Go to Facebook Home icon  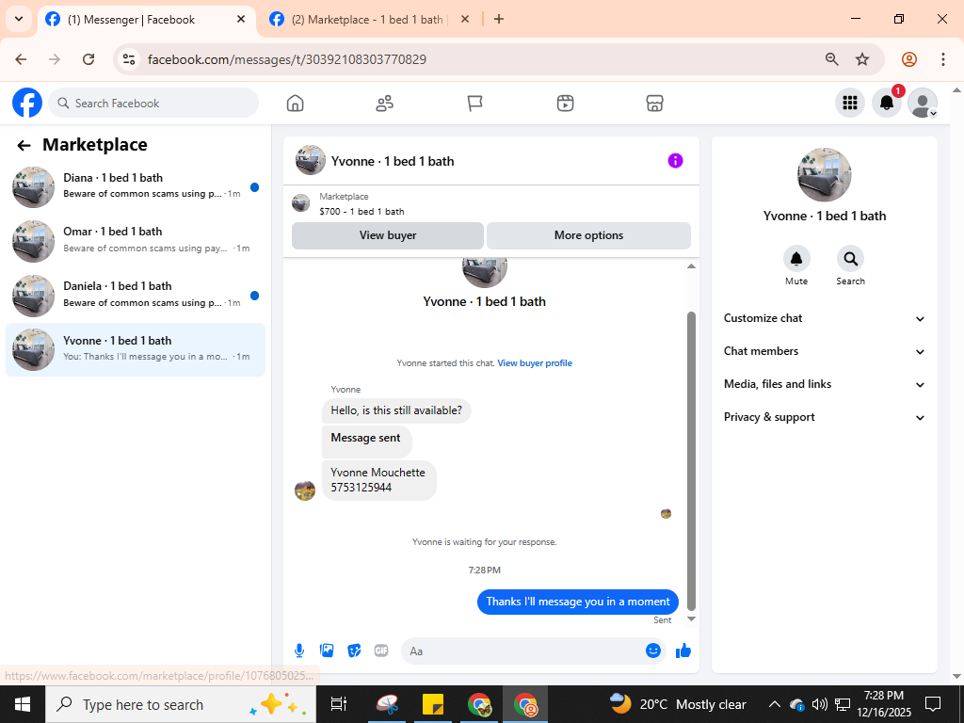pos(295,104)
